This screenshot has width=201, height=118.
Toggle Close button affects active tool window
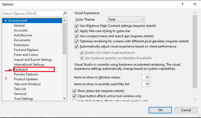[74, 96]
